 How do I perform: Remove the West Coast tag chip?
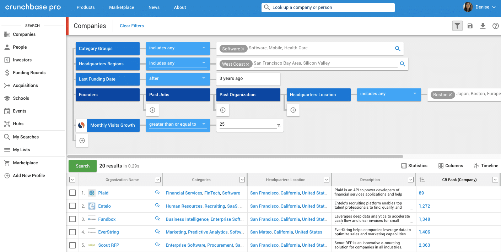[x=248, y=64]
